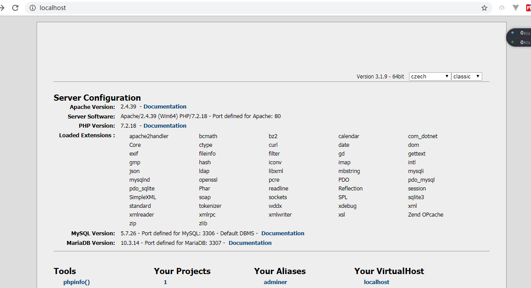This screenshot has height=288, width=531.
Task: Open the speedometer extension icon
Action: coord(501,8)
